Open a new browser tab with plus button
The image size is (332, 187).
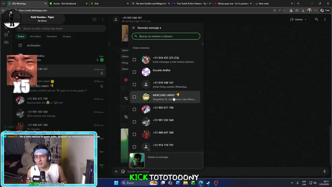point(298,4)
